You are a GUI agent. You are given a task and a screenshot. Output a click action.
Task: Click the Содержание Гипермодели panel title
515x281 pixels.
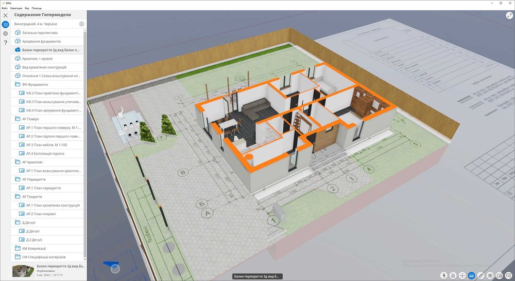click(x=42, y=15)
